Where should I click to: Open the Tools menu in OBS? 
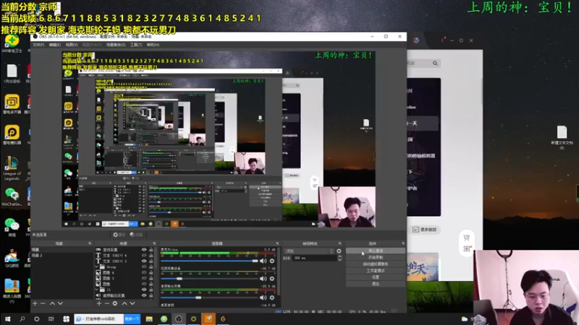(136, 45)
